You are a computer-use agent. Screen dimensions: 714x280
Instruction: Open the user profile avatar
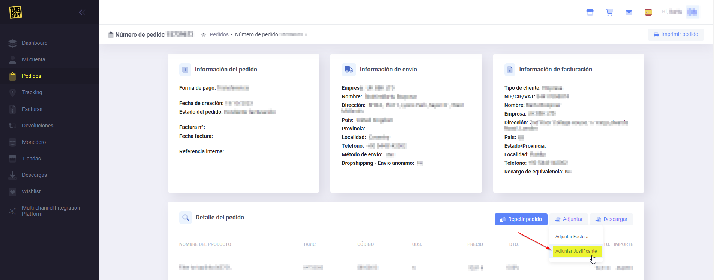(x=692, y=12)
